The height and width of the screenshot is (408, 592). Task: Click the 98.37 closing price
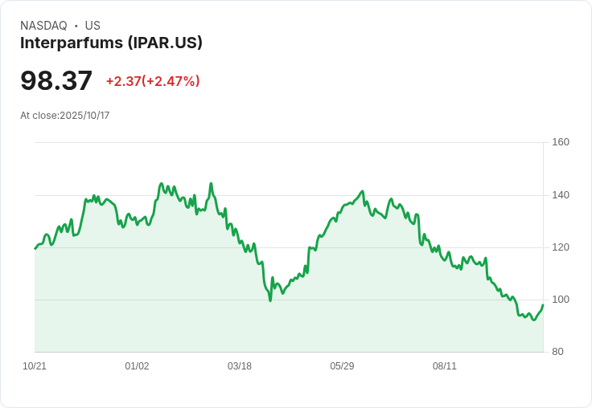56,80
